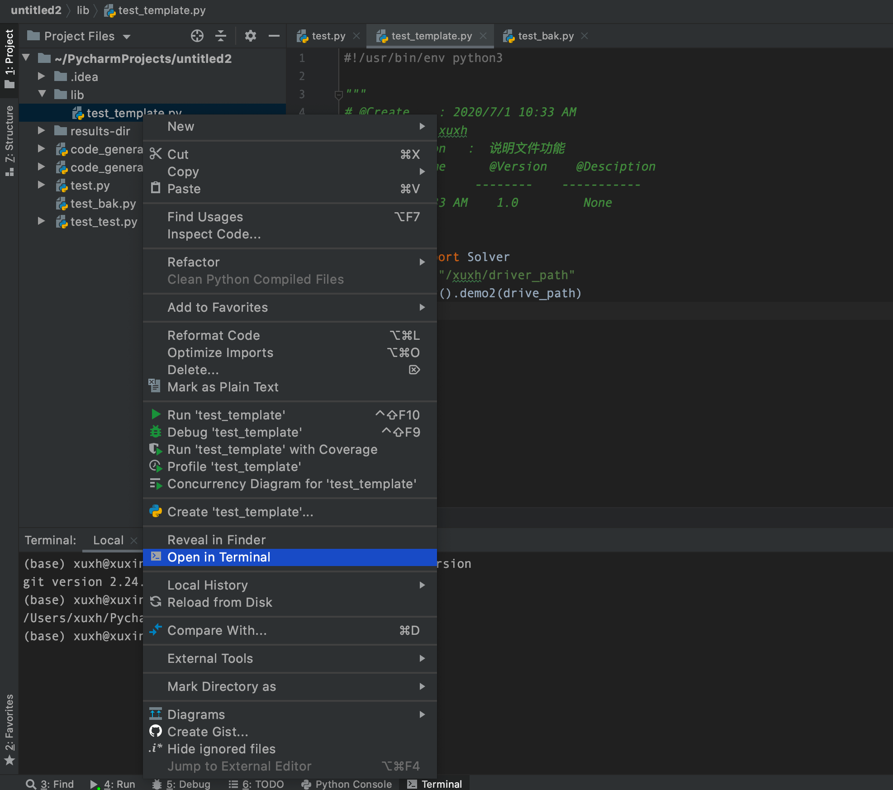Close the test.py editor tab
The width and height of the screenshot is (893, 790).
click(x=356, y=36)
